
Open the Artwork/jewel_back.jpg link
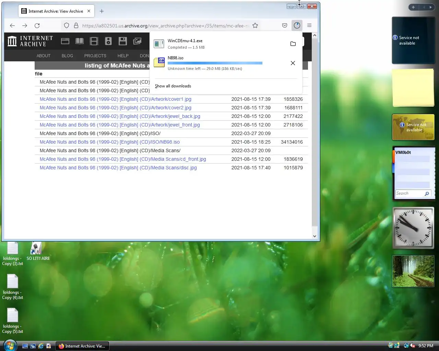tap(120, 116)
